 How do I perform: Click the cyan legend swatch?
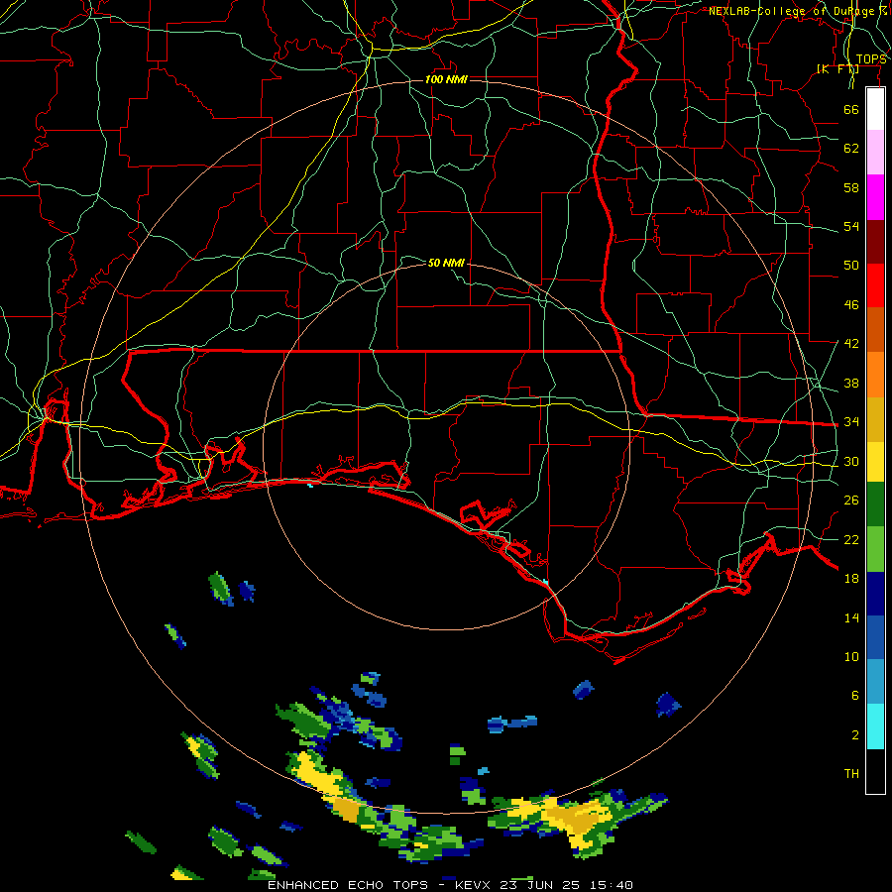(875, 726)
